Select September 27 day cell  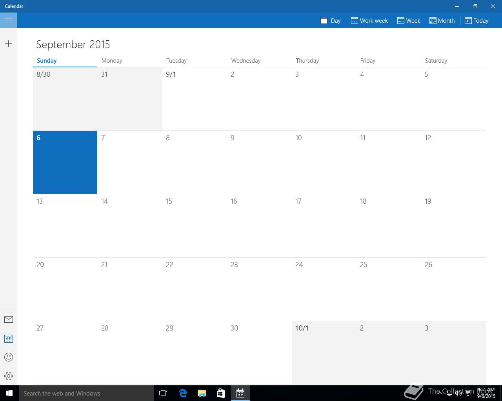[65, 353]
